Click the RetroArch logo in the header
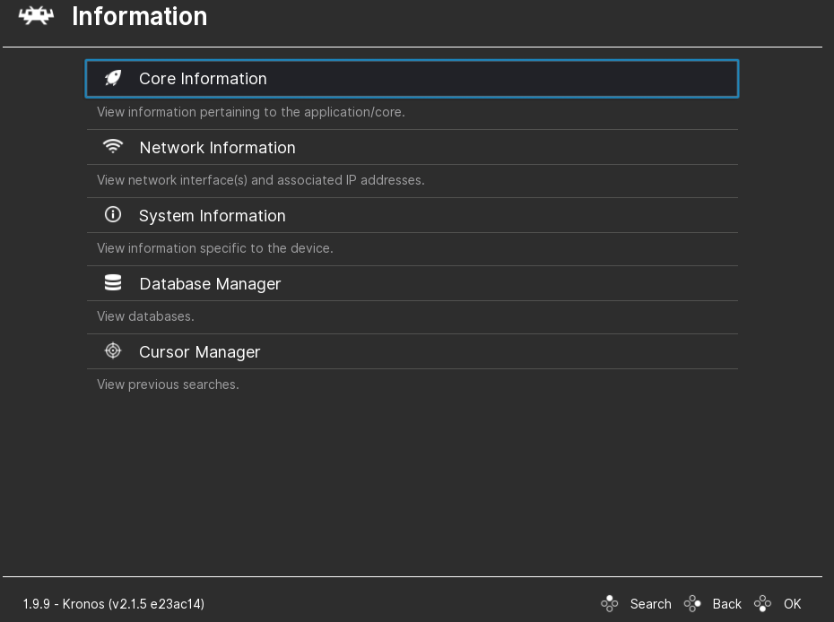Viewport: 834px width, 622px height. (x=36, y=16)
